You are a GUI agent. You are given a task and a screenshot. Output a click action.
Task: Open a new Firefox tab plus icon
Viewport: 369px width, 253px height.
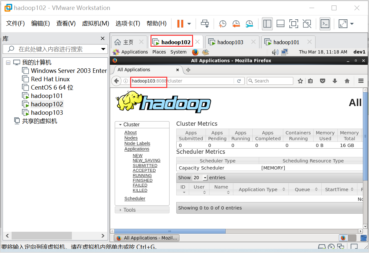(188, 70)
